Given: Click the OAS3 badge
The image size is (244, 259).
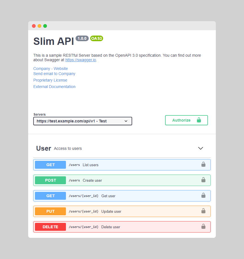Looking at the screenshot, I should click(97, 38).
